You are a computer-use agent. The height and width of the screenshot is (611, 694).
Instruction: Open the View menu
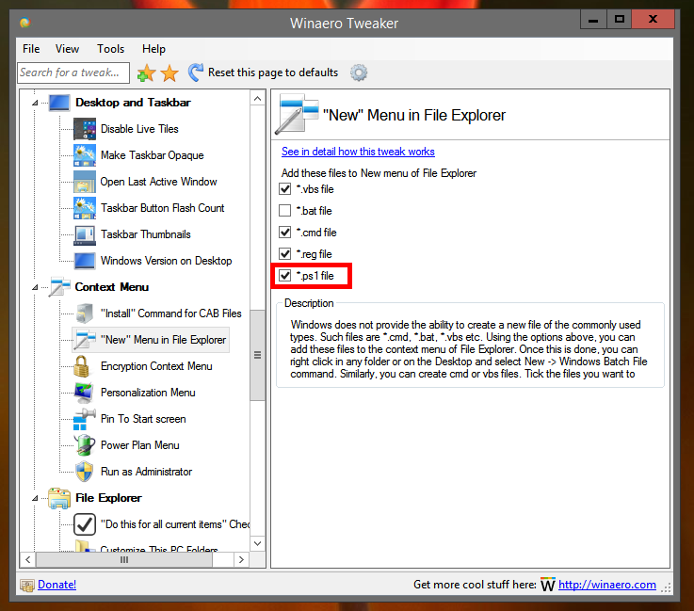pos(67,49)
